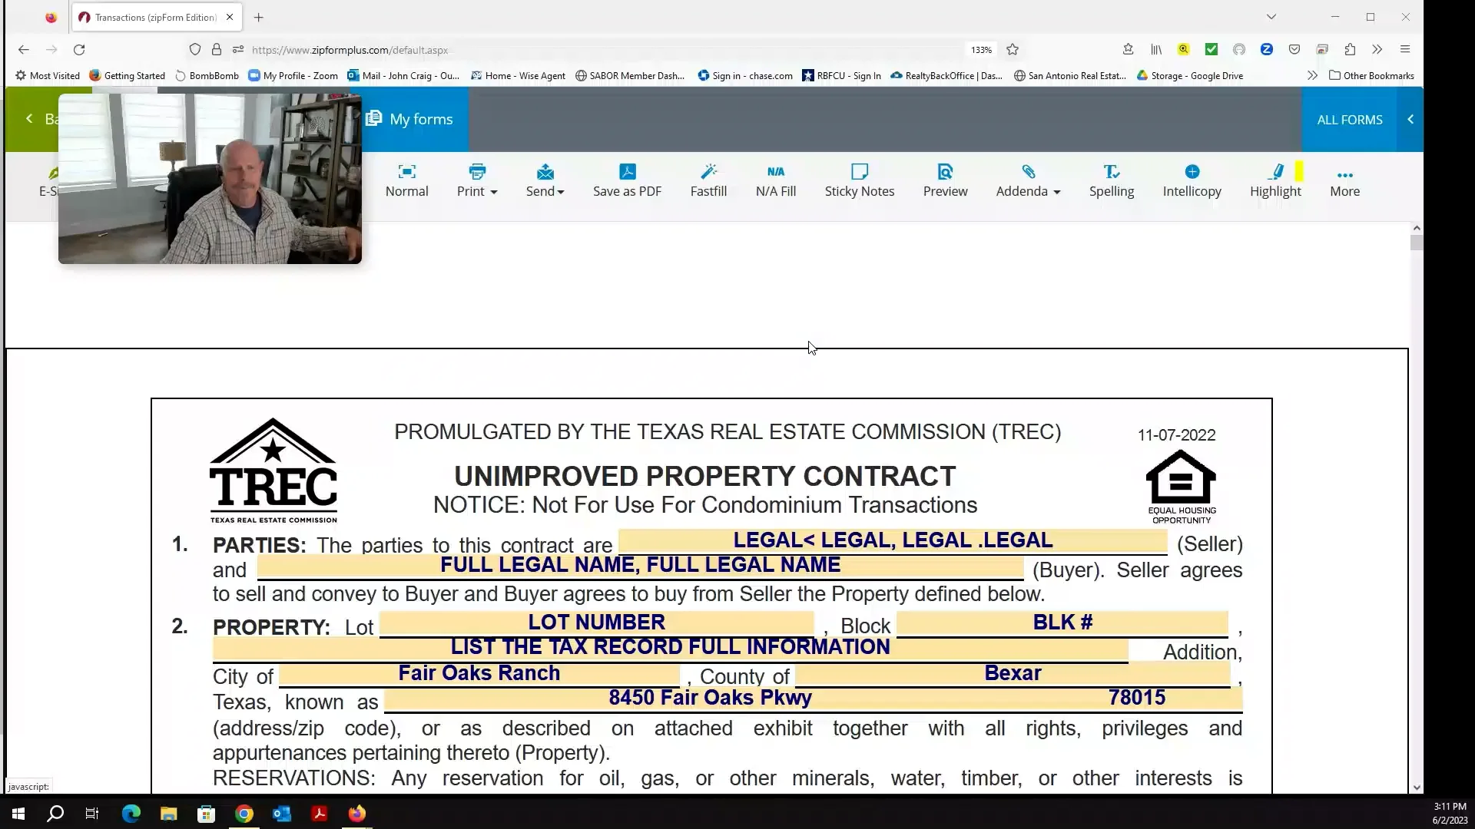The image size is (1475, 829).
Task: Collapse the ALL FORMS panel chevron
Action: [1410, 119]
